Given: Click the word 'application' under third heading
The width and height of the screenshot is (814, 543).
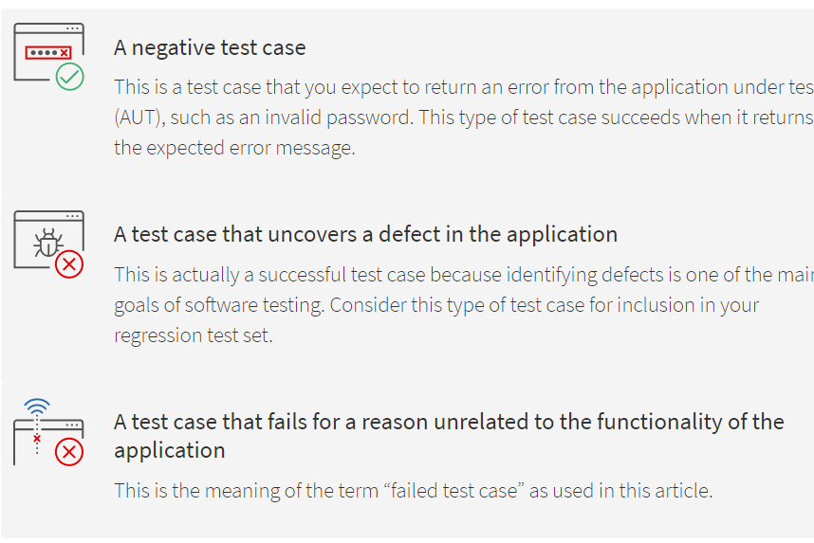Looking at the screenshot, I should click(170, 451).
